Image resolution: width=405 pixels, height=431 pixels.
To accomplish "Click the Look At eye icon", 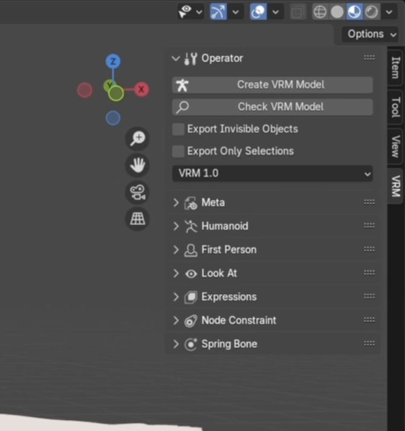I will point(191,274).
